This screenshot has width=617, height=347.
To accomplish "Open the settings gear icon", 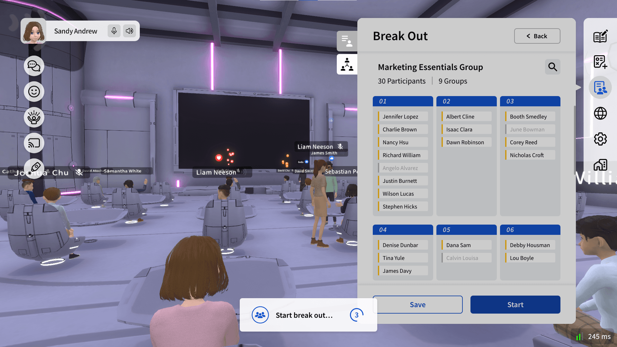I will click(600, 139).
